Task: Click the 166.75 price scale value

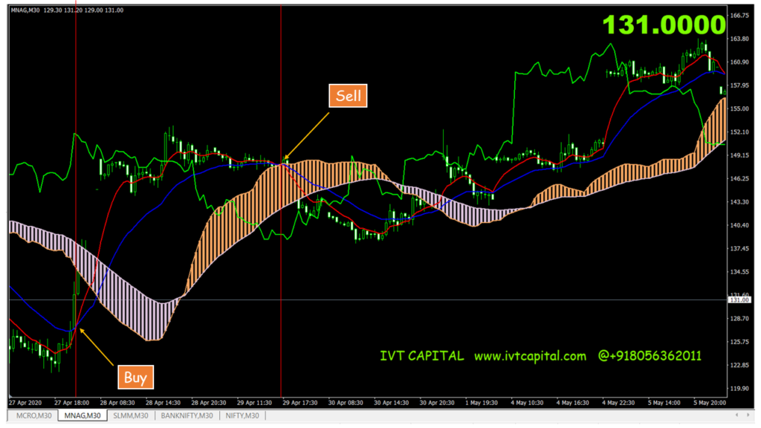Action: (739, 16)
